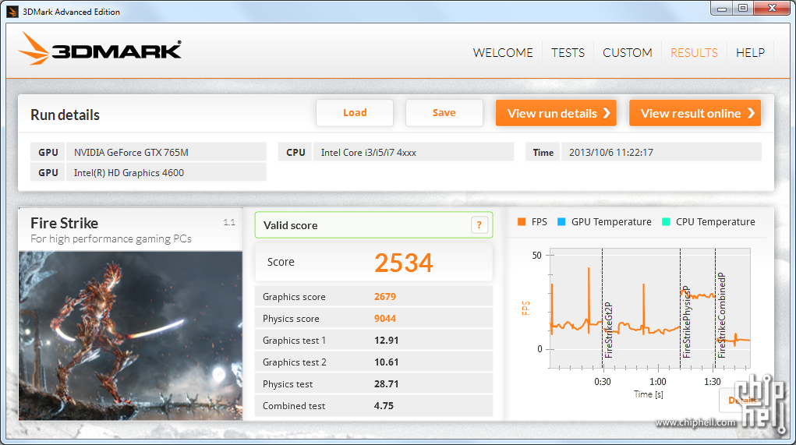Click the Fire Strike heading
This screenshot has width=796, height=445.
(65, 223)
